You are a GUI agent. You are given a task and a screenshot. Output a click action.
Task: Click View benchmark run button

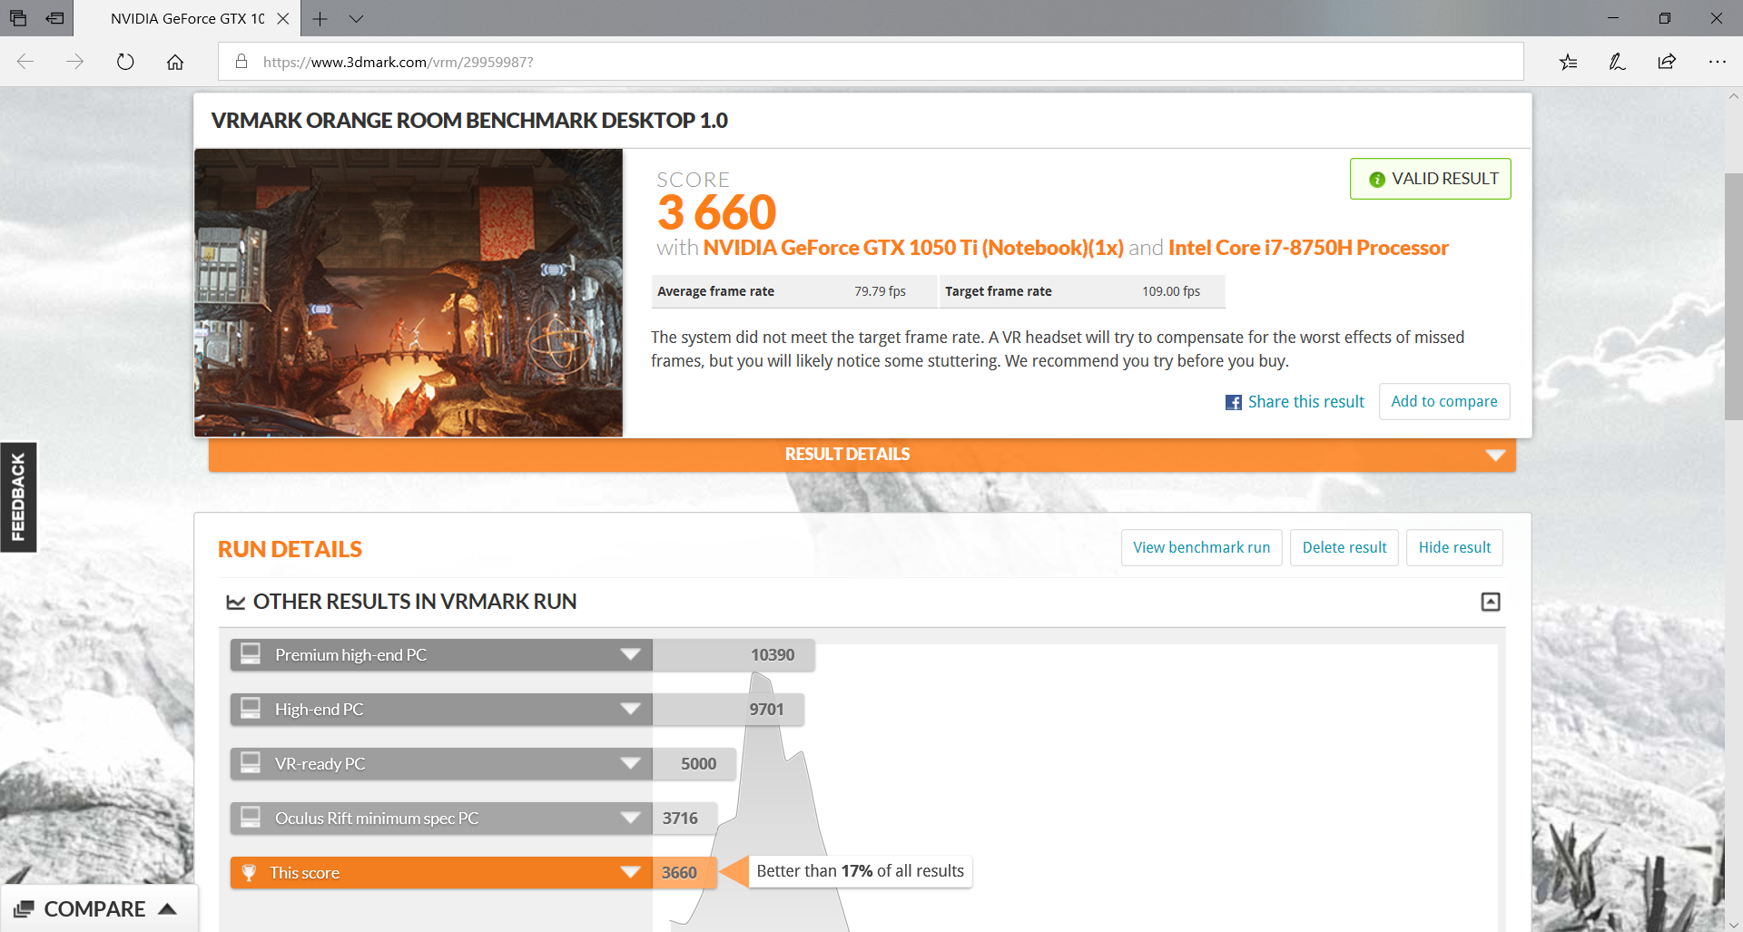pyautogui.click(x=1201, y=547)
